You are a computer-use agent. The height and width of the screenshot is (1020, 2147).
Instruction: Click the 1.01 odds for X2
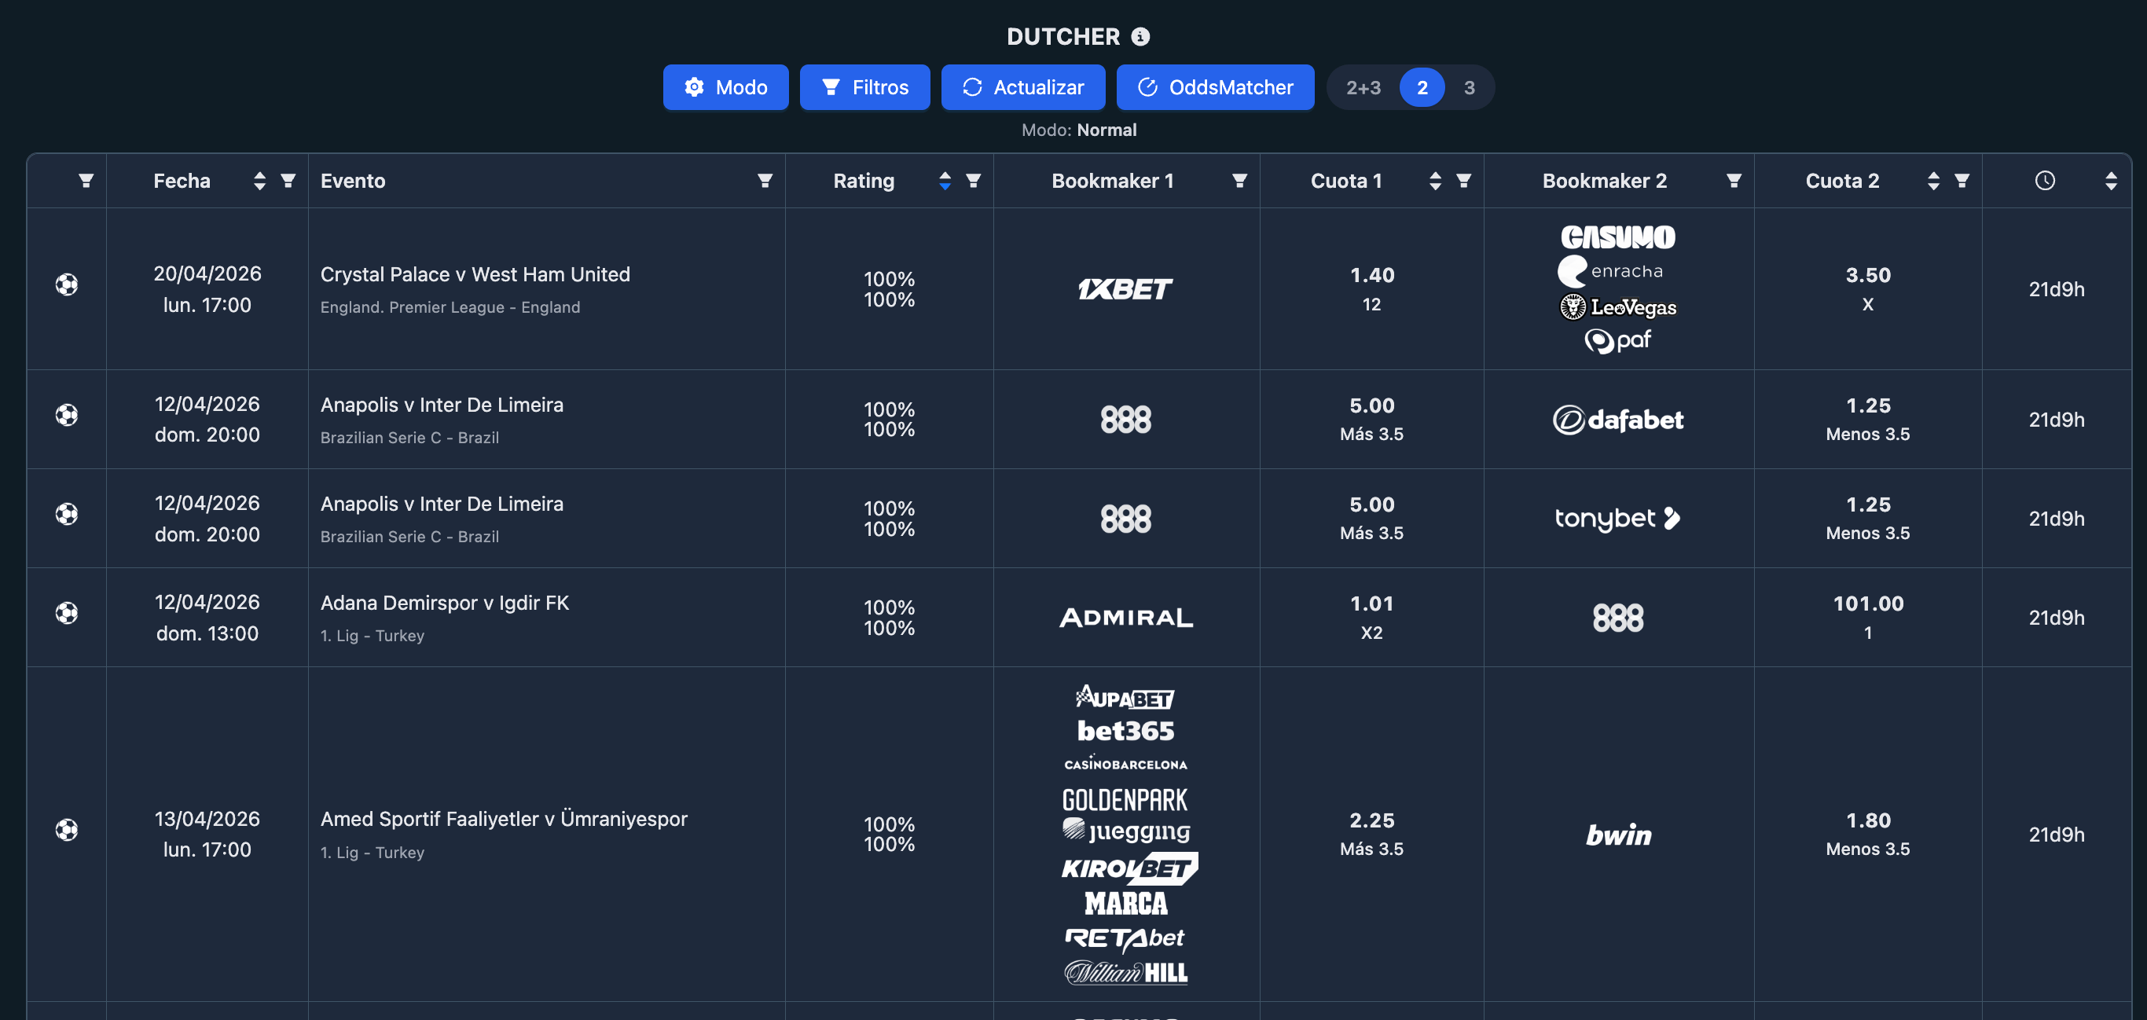[x=1372, y=604]
